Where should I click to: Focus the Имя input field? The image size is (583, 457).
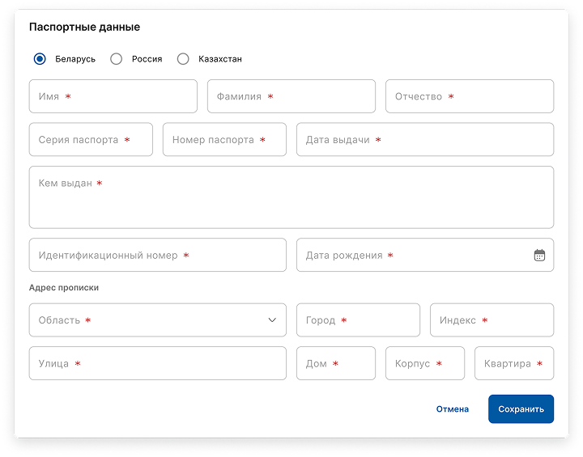coord(113,96)
